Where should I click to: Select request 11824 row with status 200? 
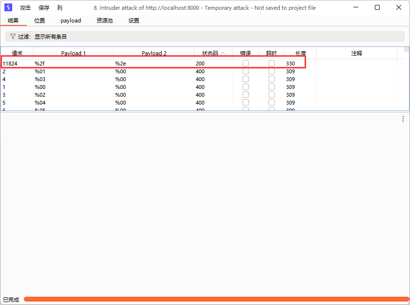[146, 64]
